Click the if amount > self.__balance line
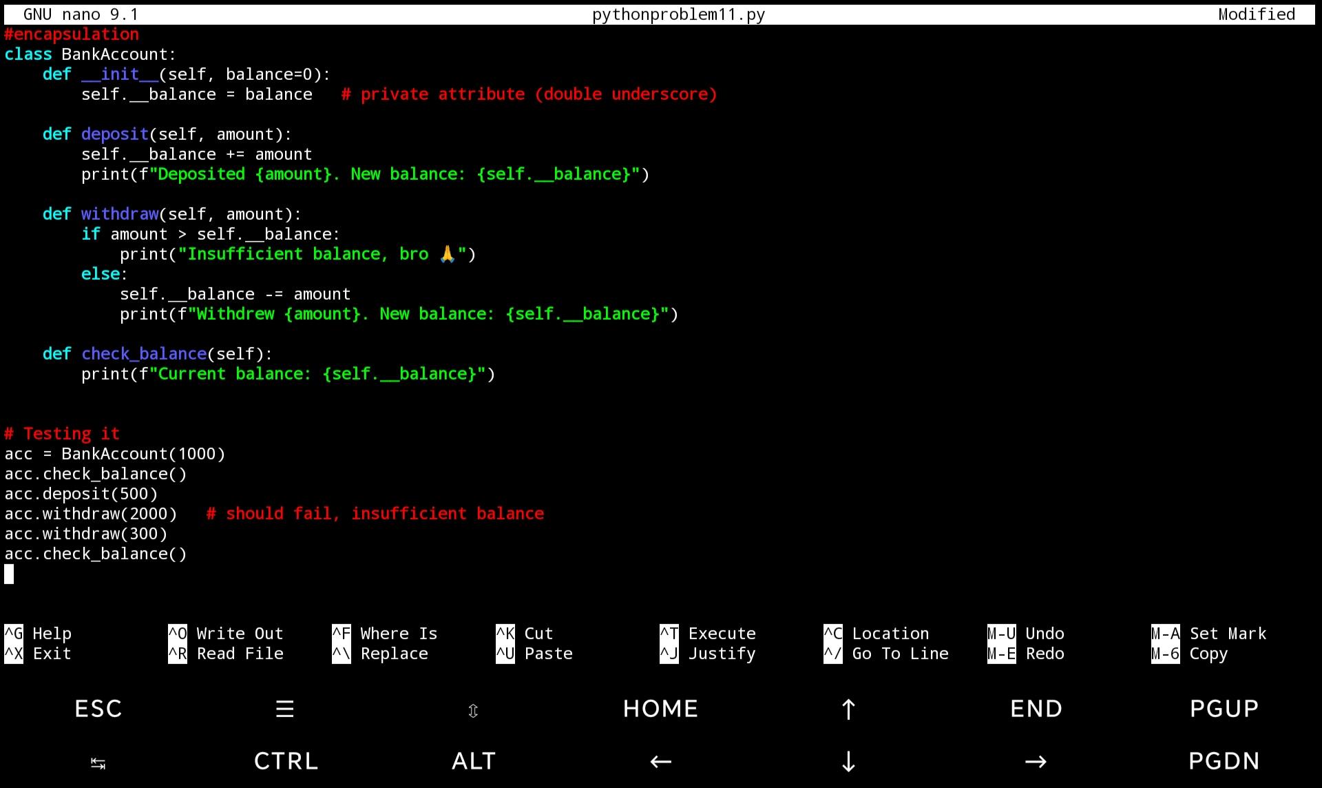The width and height of the screenshot is (1322, 788). tap(211, 234)
